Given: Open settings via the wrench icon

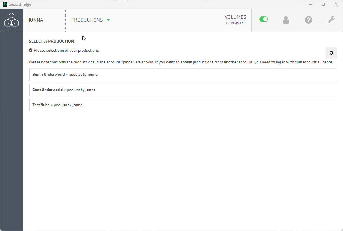Looking at the screenshot, I should [331, 20].
